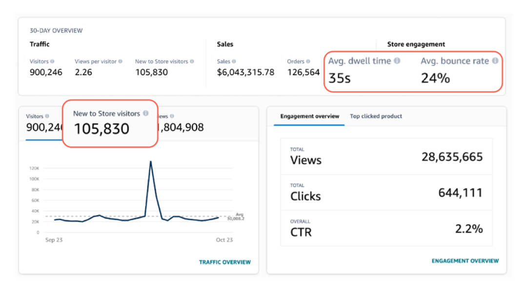Open the TRAFFIC OVERVIEW link
527x288 pixels.
coord(224,262)
